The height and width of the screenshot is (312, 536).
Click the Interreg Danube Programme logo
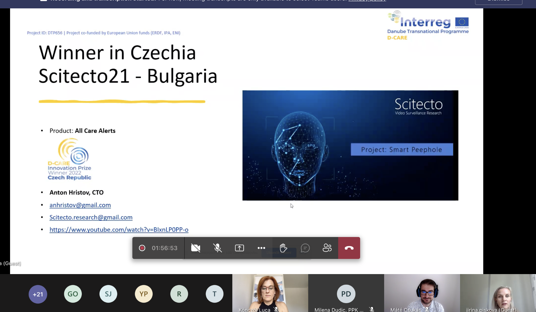[428, 25]
